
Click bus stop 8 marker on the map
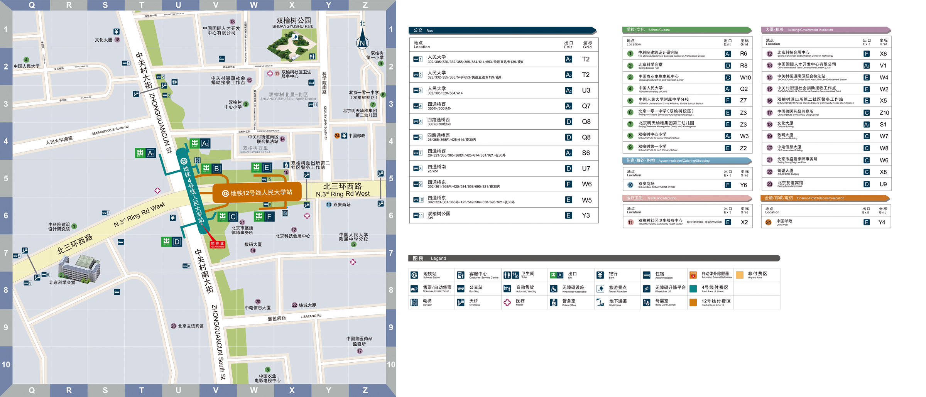[x=186, y=266]
